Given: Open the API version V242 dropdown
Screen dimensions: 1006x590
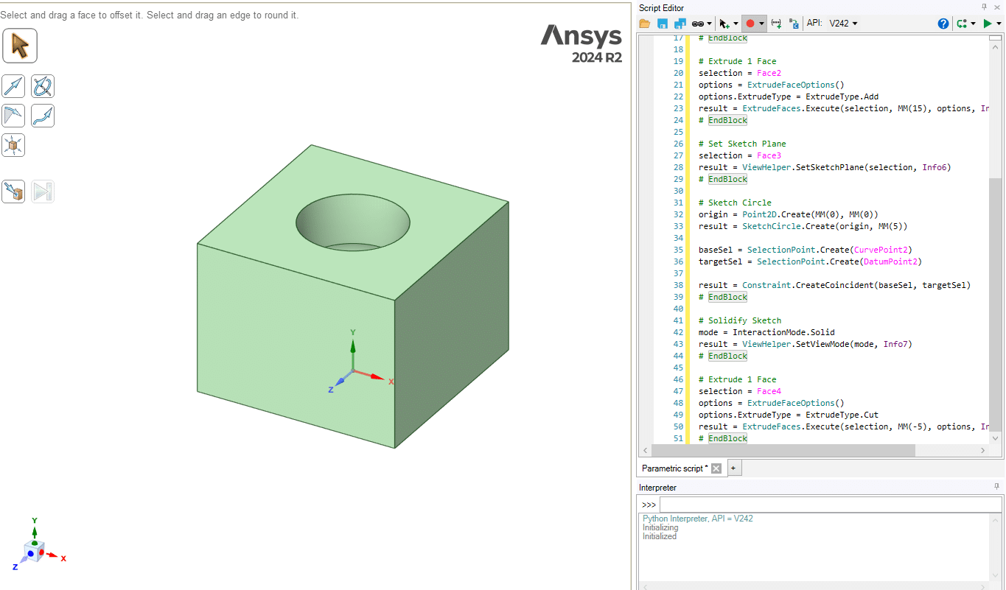Looking at the screenshot, I should (843, 24).
